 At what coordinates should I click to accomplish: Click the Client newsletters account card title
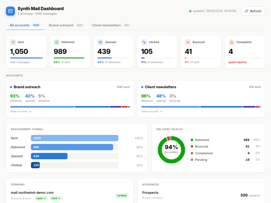160,87
